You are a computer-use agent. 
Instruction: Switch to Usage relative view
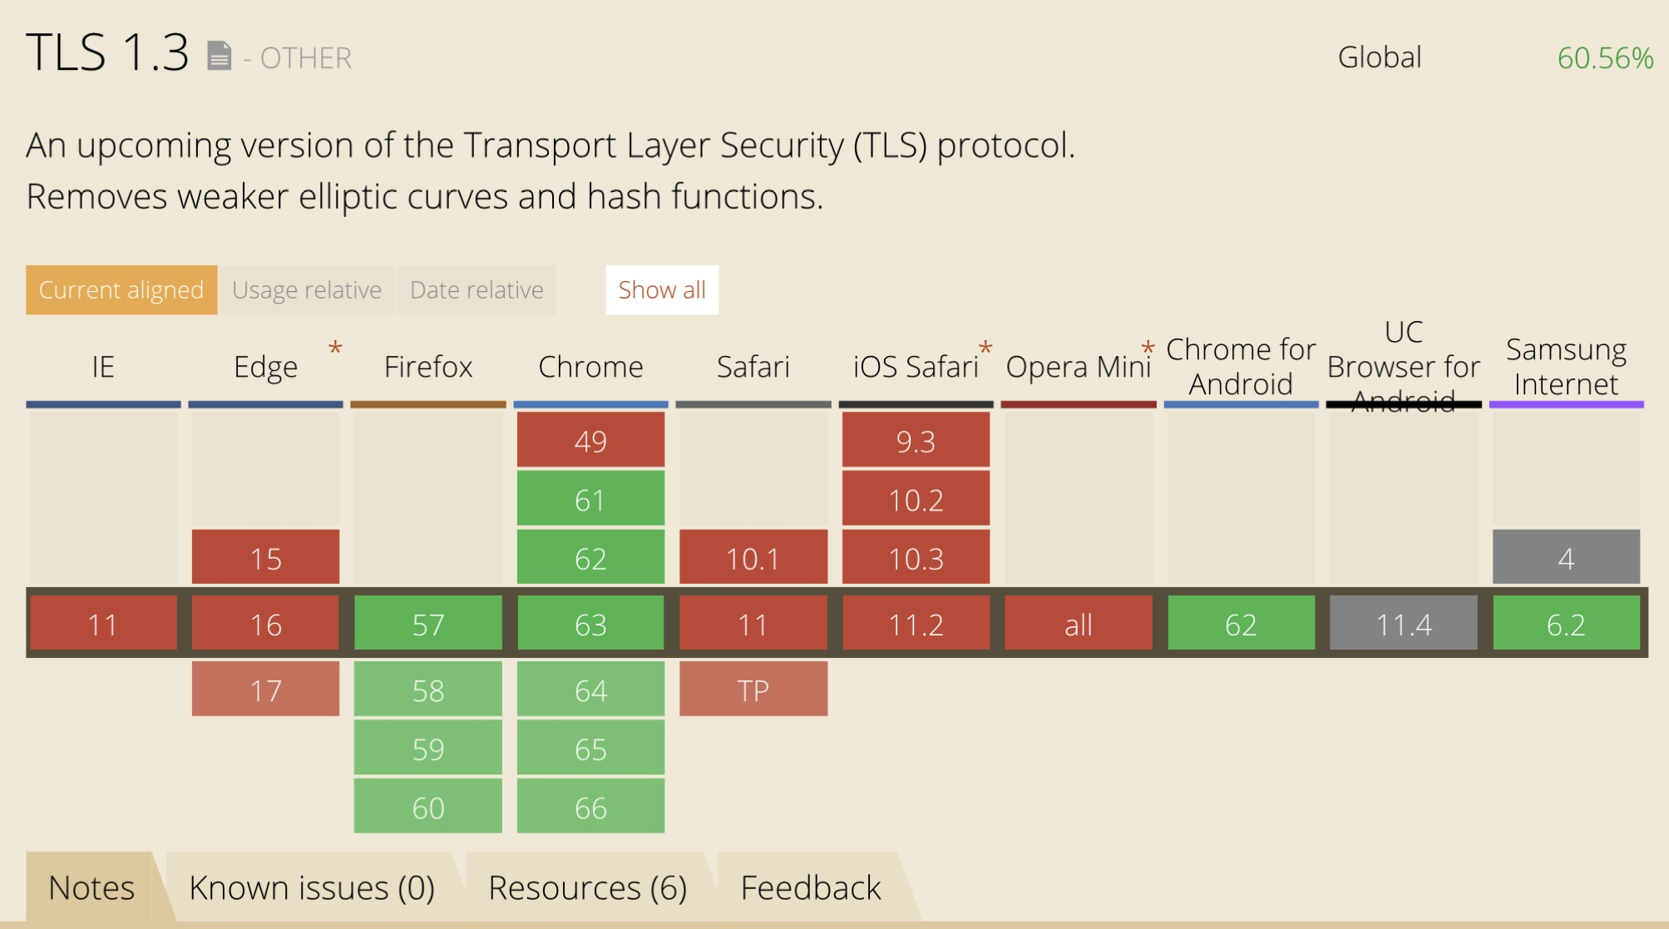tap(307, 289)
